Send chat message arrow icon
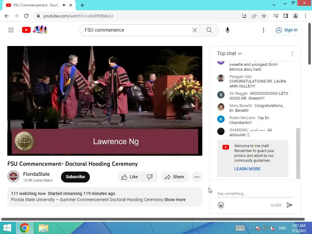This screenshot has width=312, height=234. [289, 205]
